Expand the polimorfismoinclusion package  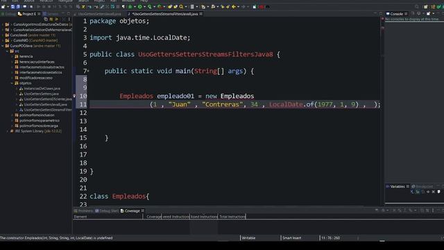12,115
